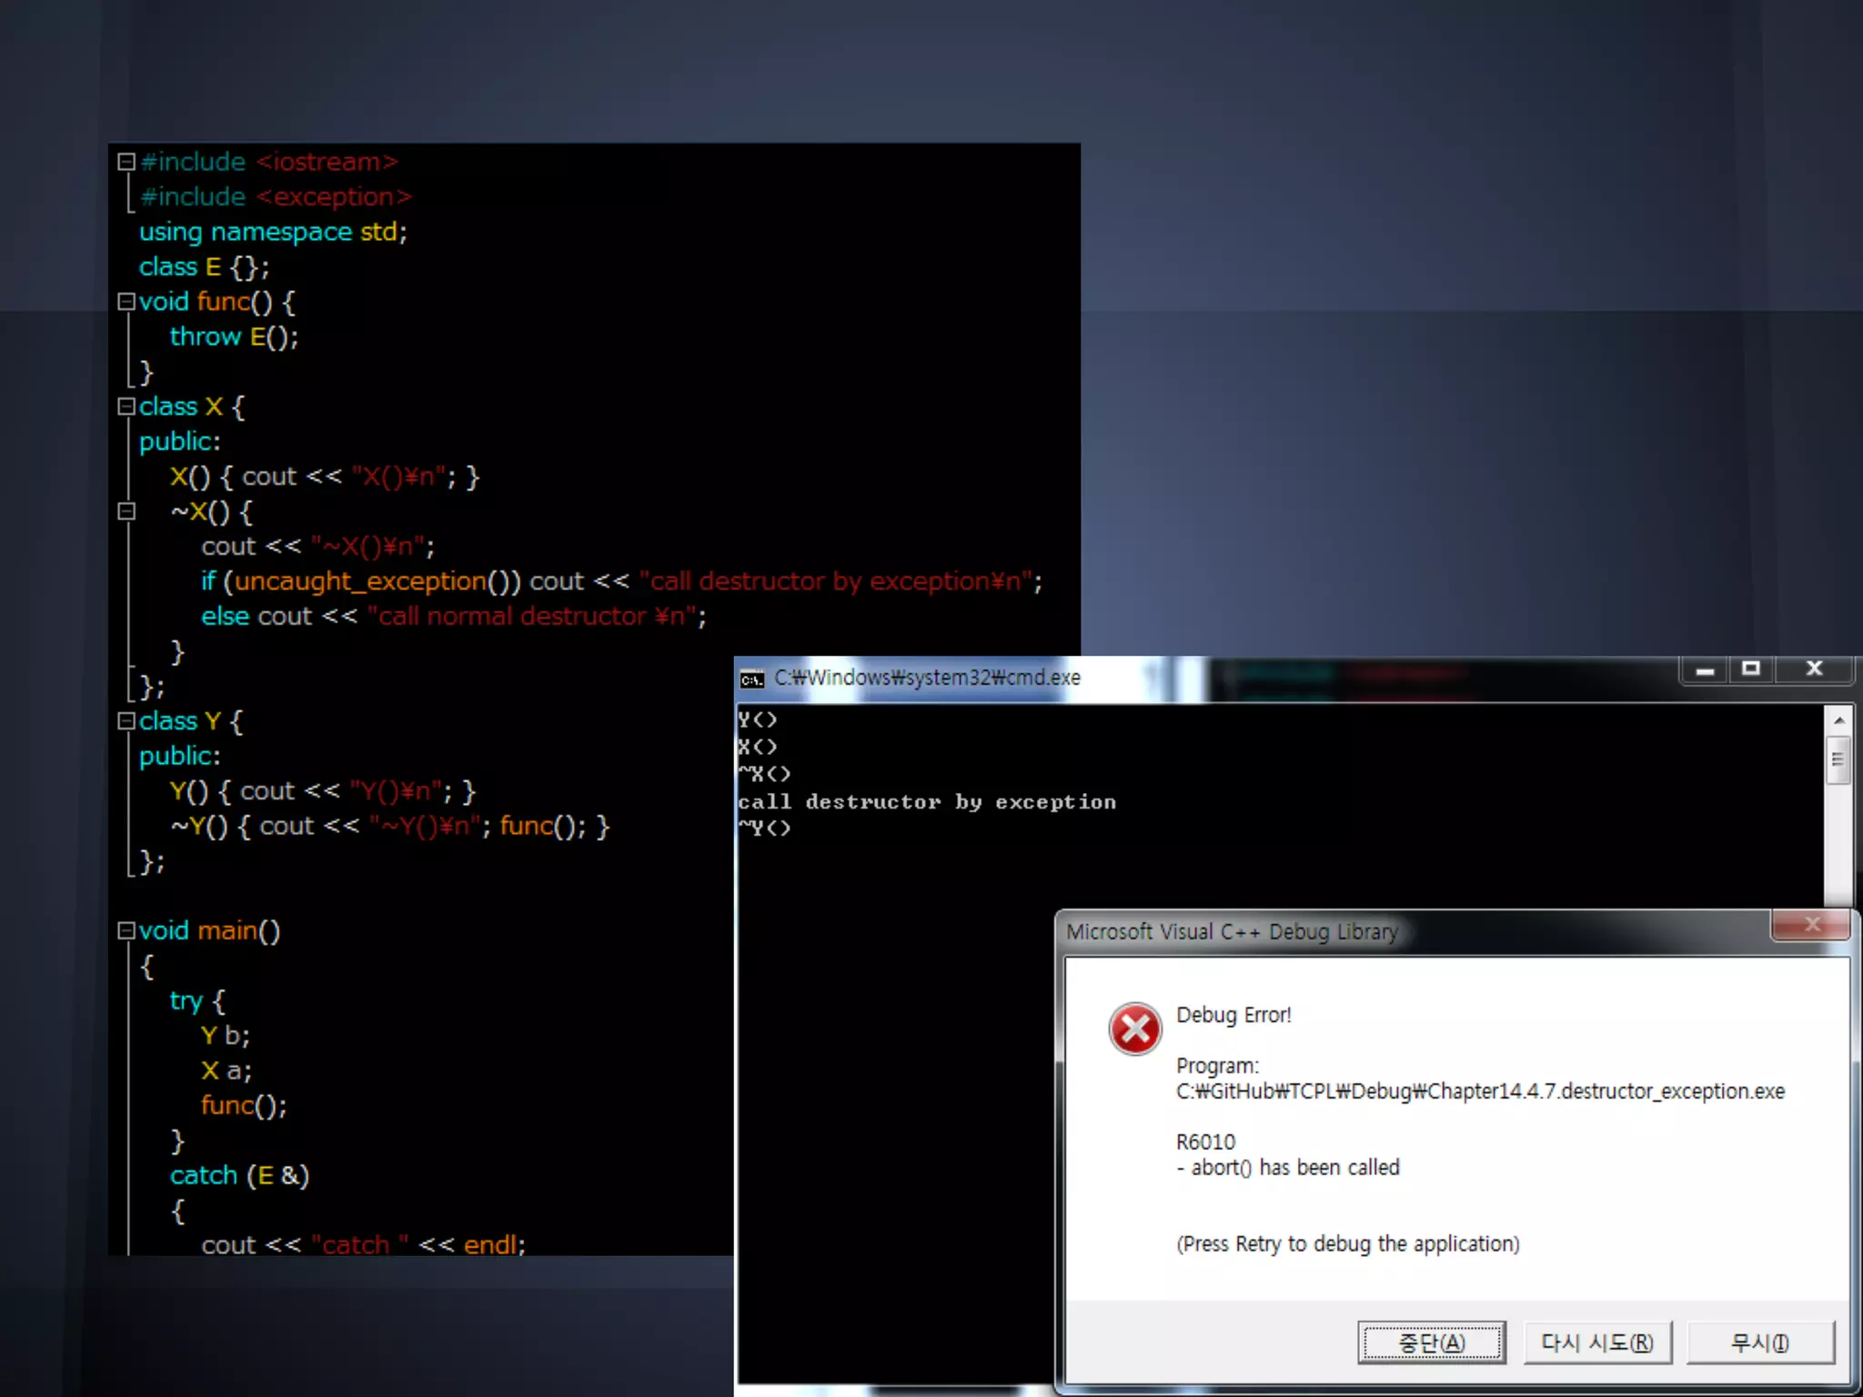Collapse the class Y definition
Image resolution: width=1863 pixels, height=1397 pixels.
coord(126,721)
